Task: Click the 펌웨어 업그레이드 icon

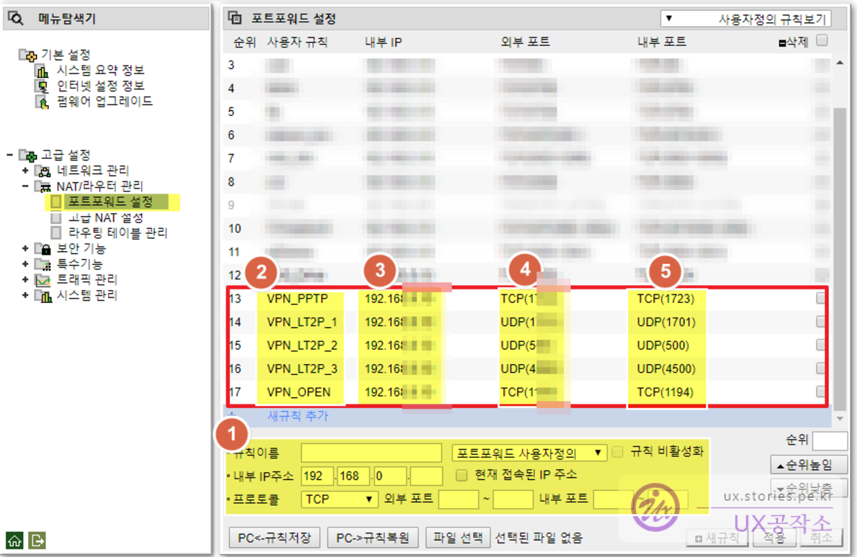Action: click(x=43, y=101)
